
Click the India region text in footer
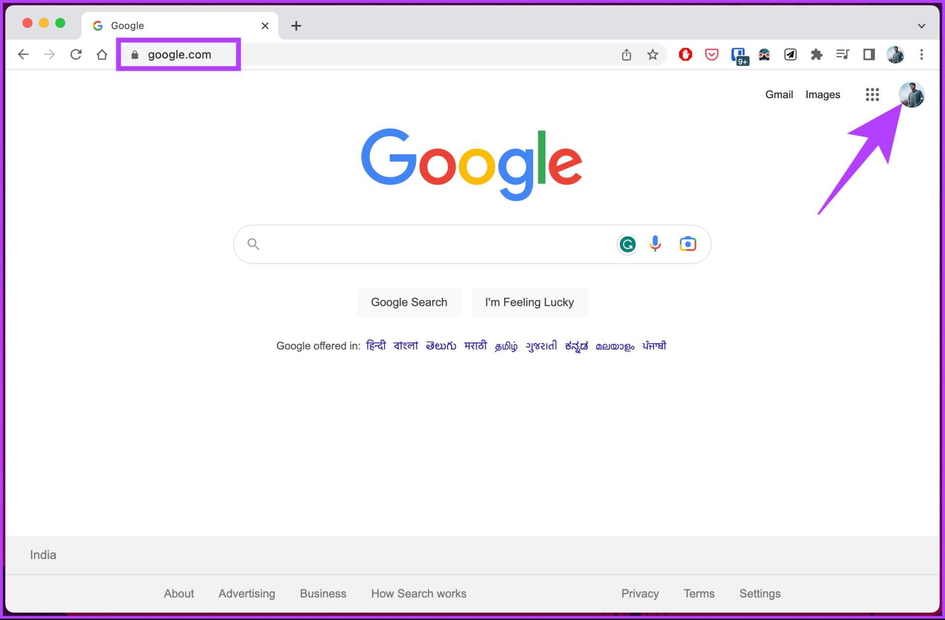tap(43, 555)
